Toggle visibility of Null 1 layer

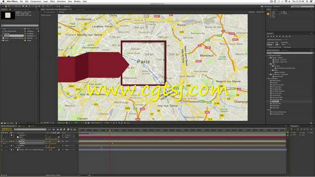[2, 137]
